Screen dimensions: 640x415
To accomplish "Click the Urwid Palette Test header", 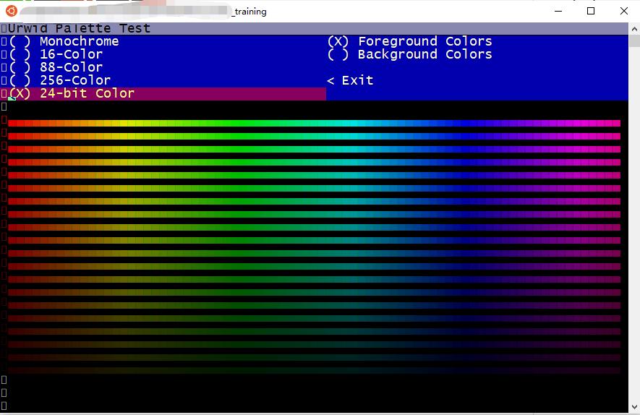I will click(80, 28).
